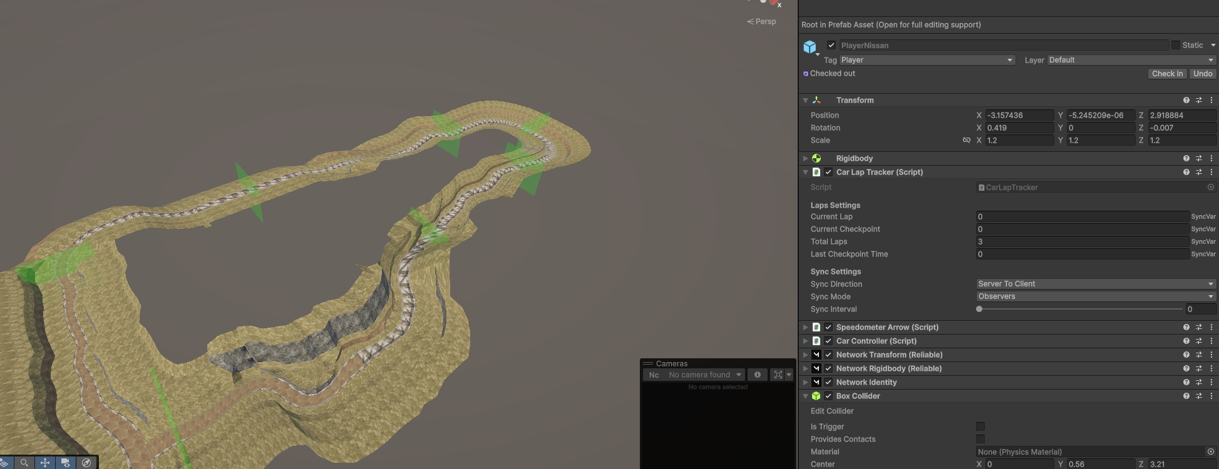Toggle the PlayerNissan active checkbox
Image resolution: width=1219 pixels, height=469 pixels.
tap(831, 45)
